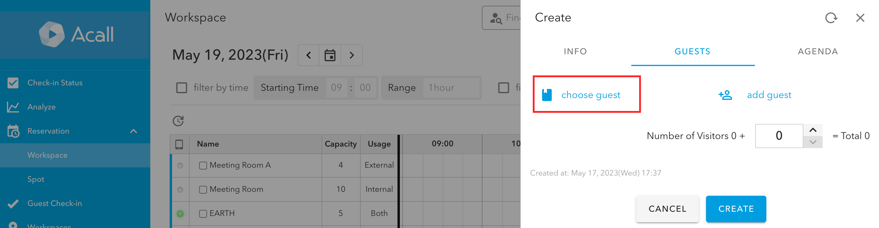Click the Acall logo
Viewport: 879px width, 228px height.
tap(76, 34)
